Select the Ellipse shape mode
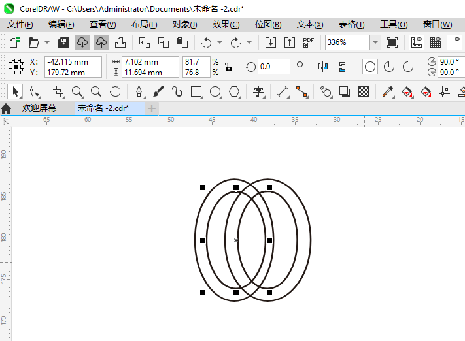This screenshot has width=465, height=341. (x=370, y=67)
